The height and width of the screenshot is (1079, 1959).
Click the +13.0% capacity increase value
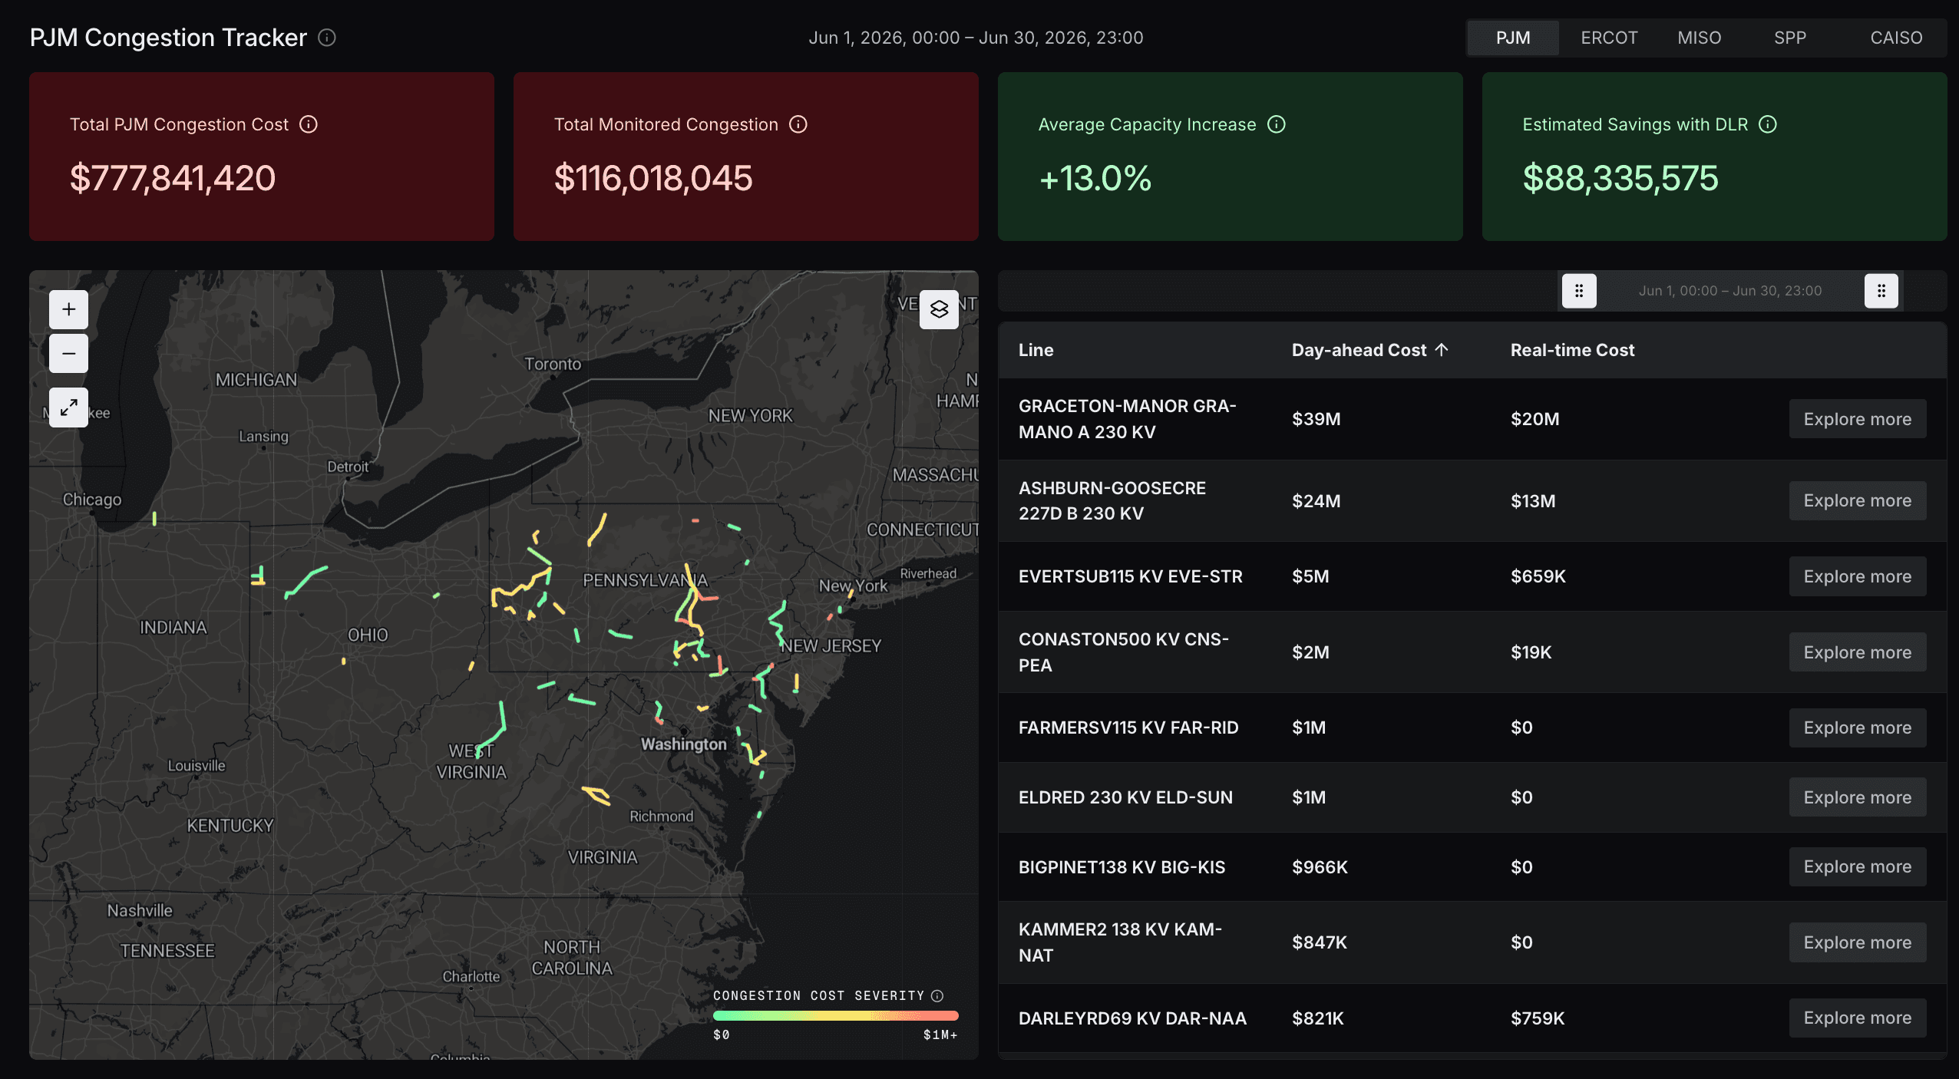1095,178
